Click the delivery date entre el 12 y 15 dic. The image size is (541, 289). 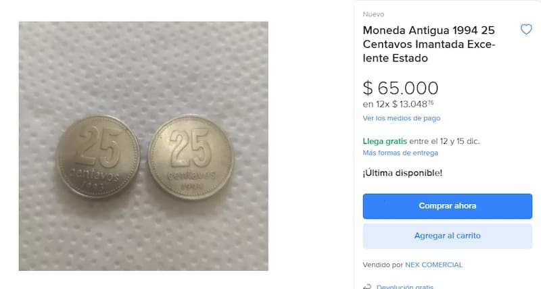tap(444, 141)
